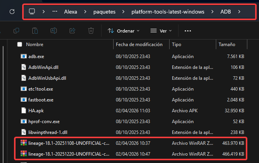Expand the chevron after the This PC icon

pyautogui.click(x=44, y=12)
